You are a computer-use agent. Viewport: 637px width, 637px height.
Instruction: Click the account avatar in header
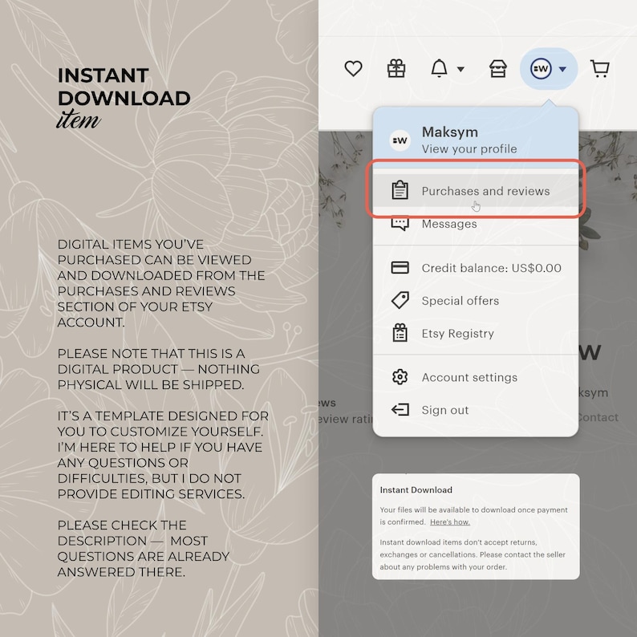541,69
